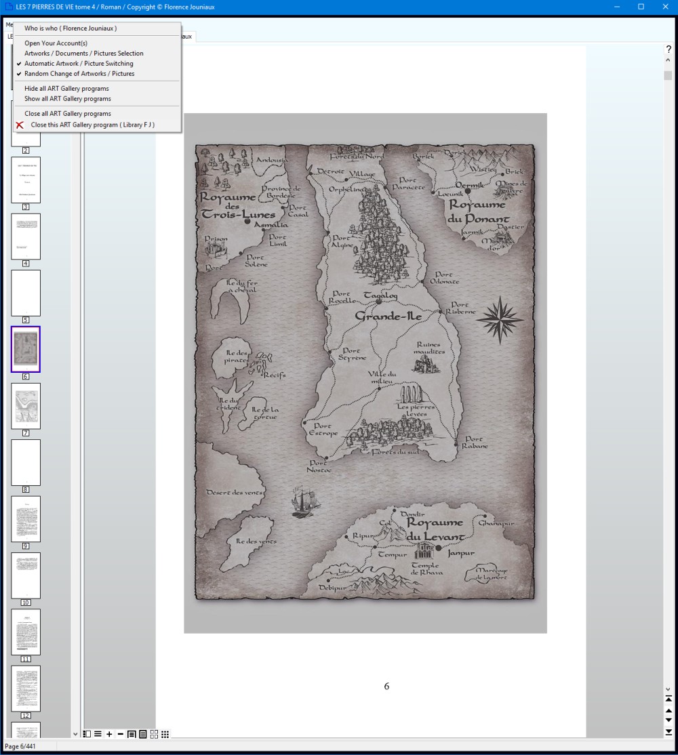Click the vertical scrollbar thumb of the document

click(x=668, y=76)
